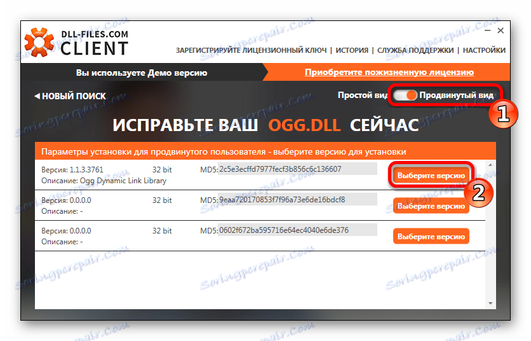Viewport: 531px width, 341px height.
Task: Click the OGG.DLL heading text
Action: click(x=304, y=125)
